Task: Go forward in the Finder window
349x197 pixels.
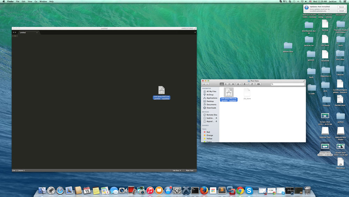Action: pos(207,84)
